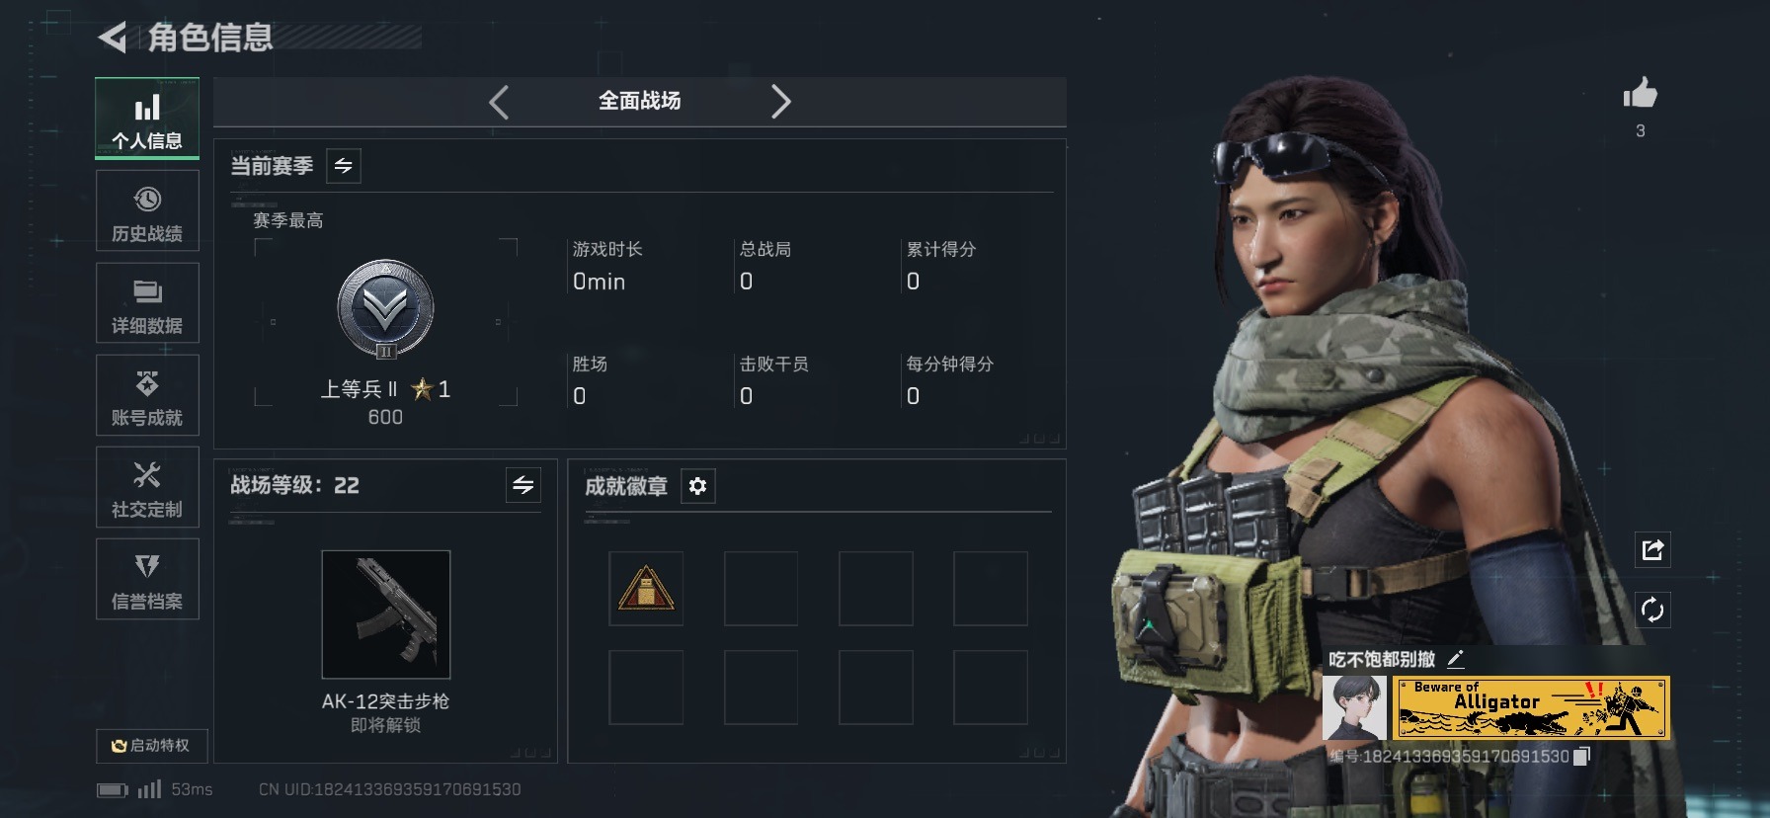Open the share icon beside the character
This screenshot has width=1770, height=818.
[x=1652, y=550]
